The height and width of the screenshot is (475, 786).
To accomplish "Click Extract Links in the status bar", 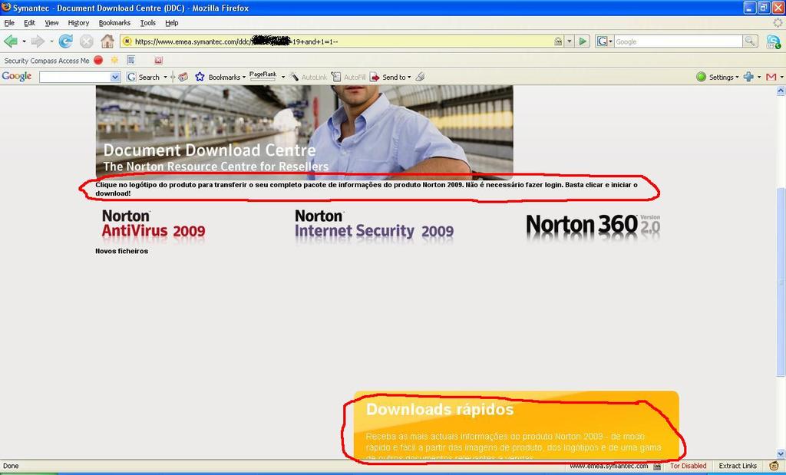I will pos(738,466).
